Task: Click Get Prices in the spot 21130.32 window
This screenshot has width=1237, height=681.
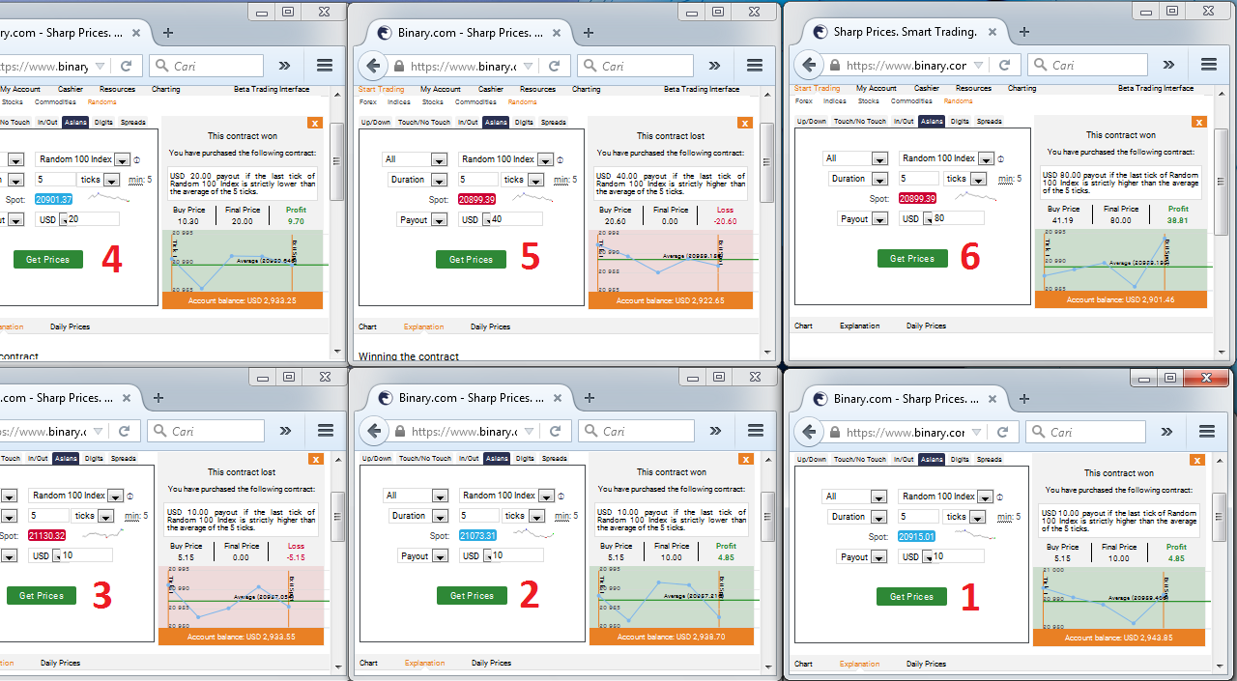Action: point(42,596)
